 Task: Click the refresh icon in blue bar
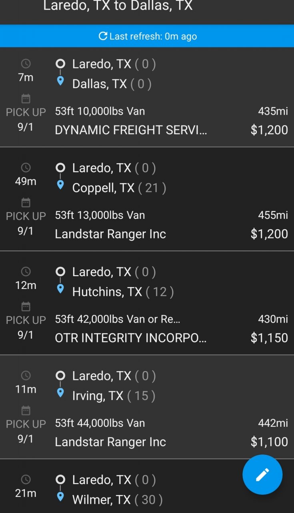click(x=103, y=36)
